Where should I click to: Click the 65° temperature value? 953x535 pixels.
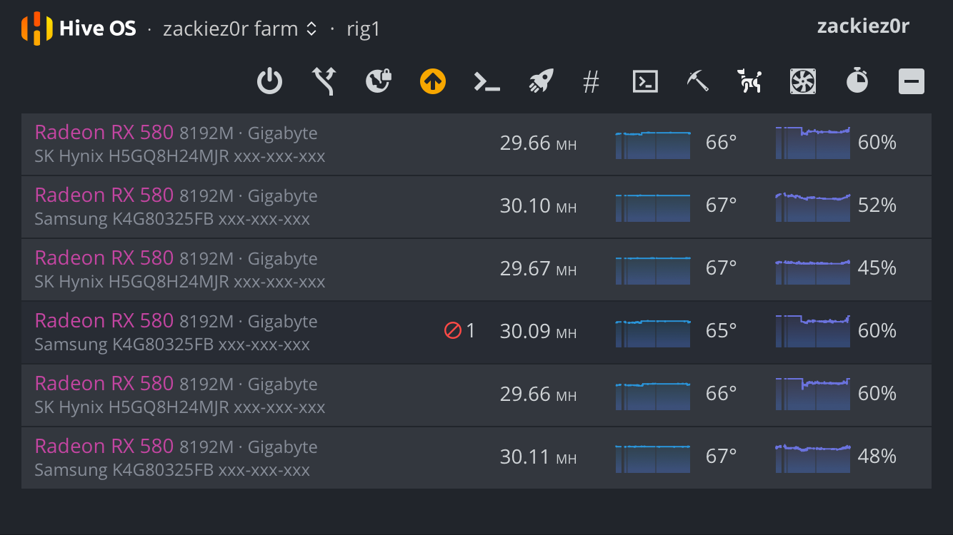click(x=721, y=331)
